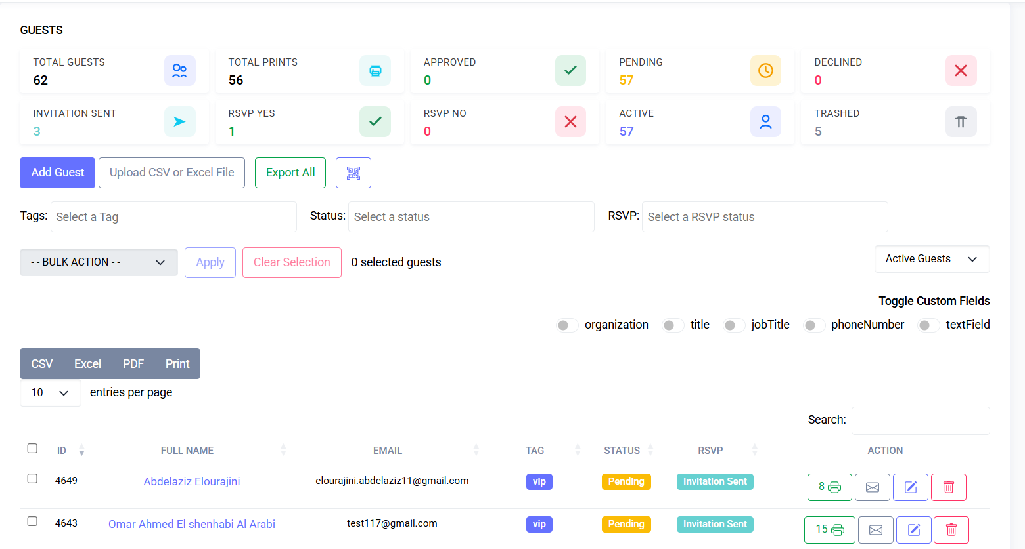Change the entries per page dropdown
This screenshot has height=549, width=1025.
tap(50, 393)
